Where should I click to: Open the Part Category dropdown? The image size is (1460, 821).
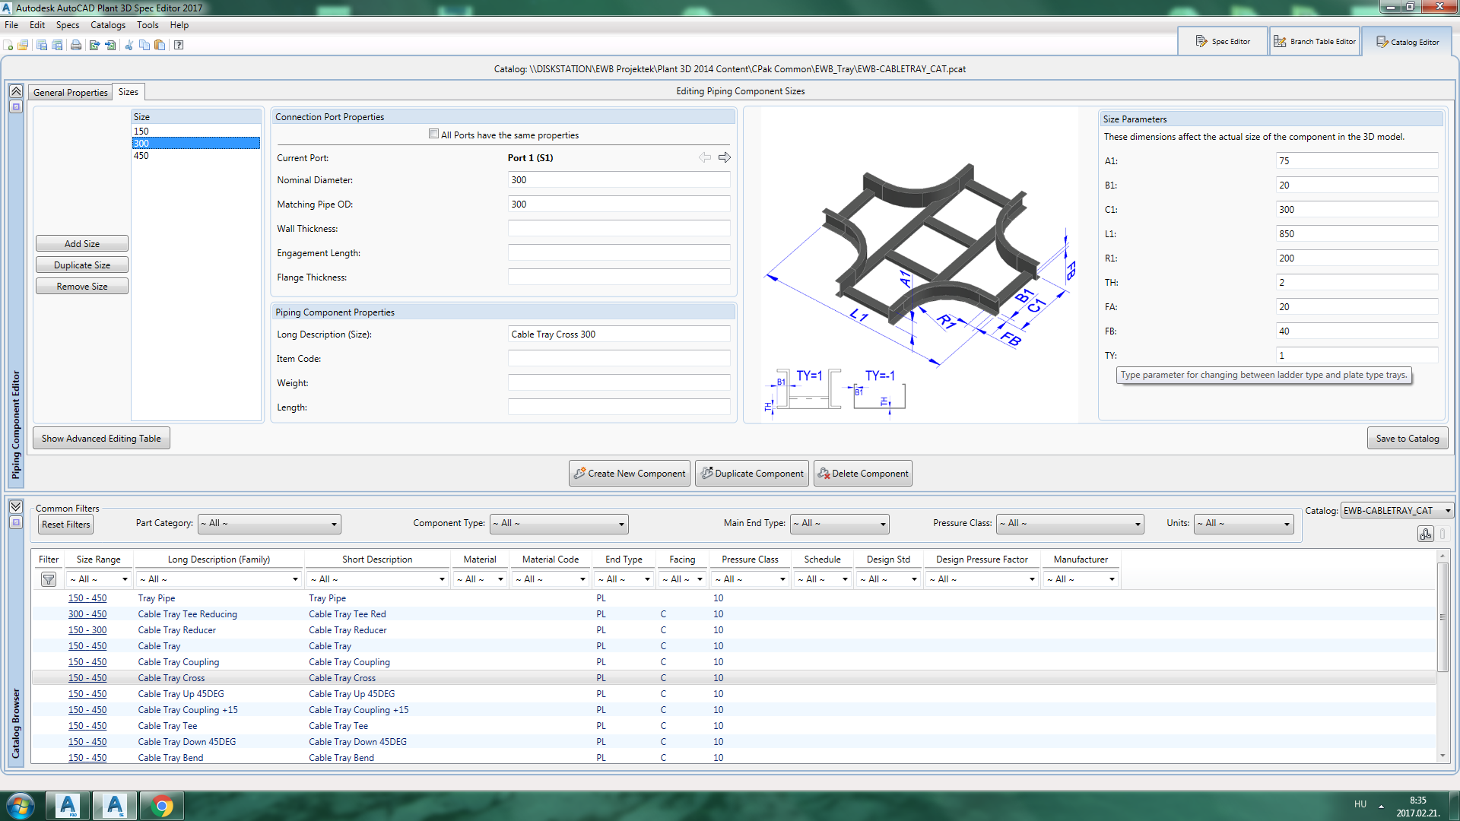269,524
